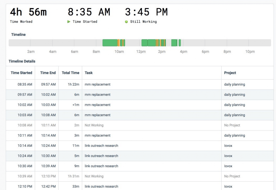Click the 3:45 PM Still Working time

(146, 12)
